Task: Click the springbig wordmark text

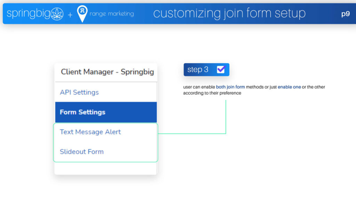Action: pos(28,14)
